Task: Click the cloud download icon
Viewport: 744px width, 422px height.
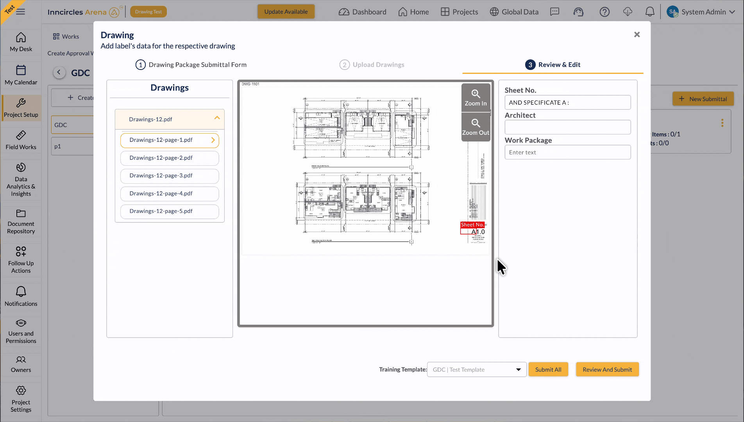Action: point(628,12)
